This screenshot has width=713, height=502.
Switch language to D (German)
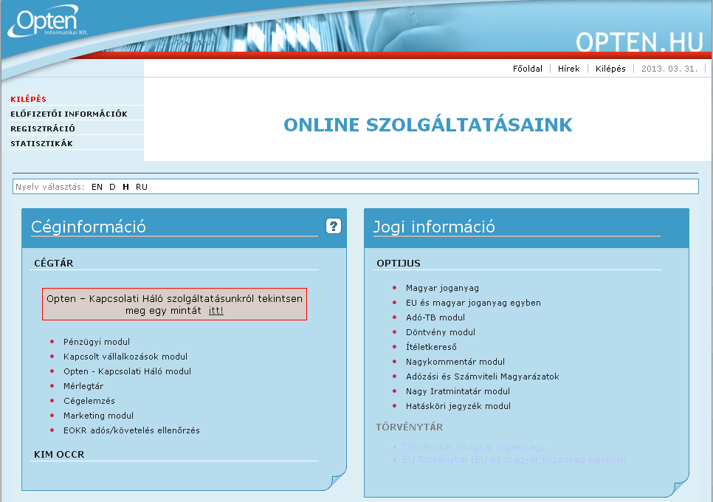pos(112,187)
